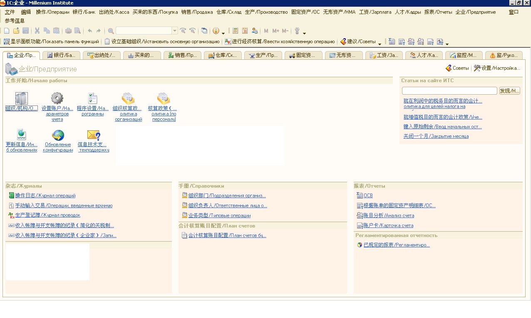Open 程序设置 program settings checklist icon
Image resolution: width=531 pixels, height=318 pixels.
tap(92, 98)
